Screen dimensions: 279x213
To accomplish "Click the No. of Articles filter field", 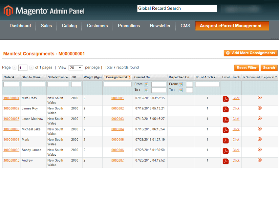I will coord(207,84).
